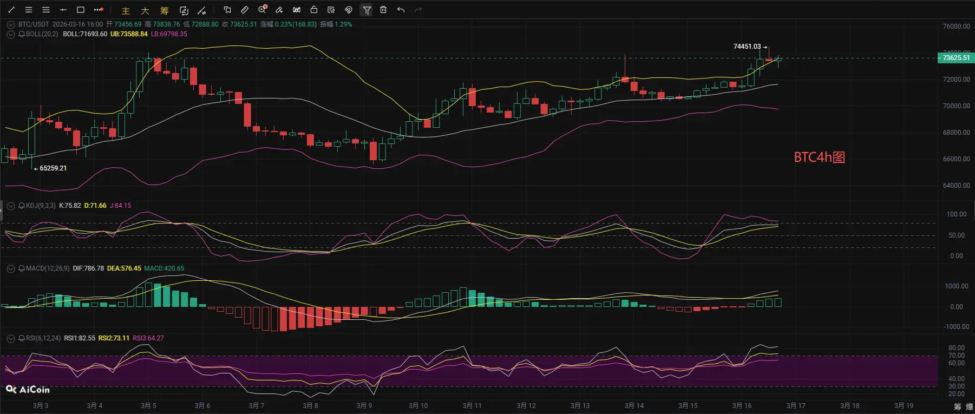Collapse the BTC/USDT main chart row
Viewport: 975px width, 414px height.
(11, 24)
